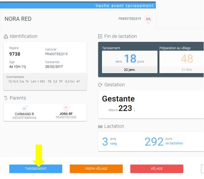
Task: Click the orange PRÉPA-VÊLAGE button
Action: click(96, 169)
